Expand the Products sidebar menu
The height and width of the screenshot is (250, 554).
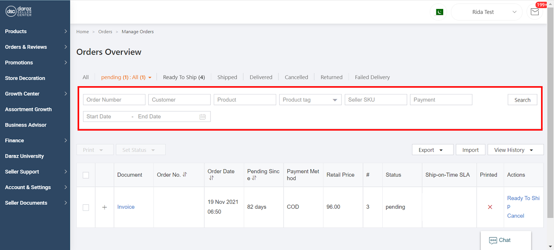point(35,32)
